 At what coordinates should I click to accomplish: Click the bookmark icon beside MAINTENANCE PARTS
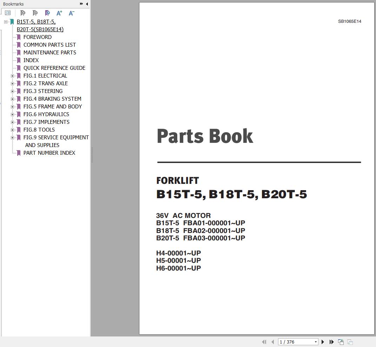click(19, 53)
